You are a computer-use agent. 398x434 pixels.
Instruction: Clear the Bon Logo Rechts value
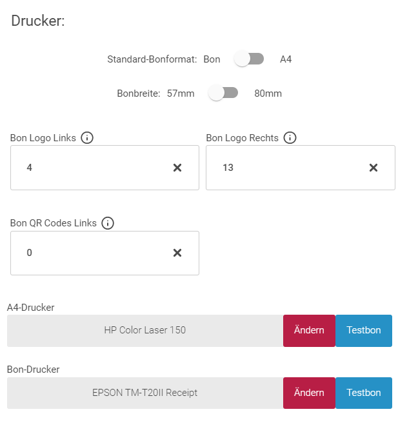[x=373, y=168]
